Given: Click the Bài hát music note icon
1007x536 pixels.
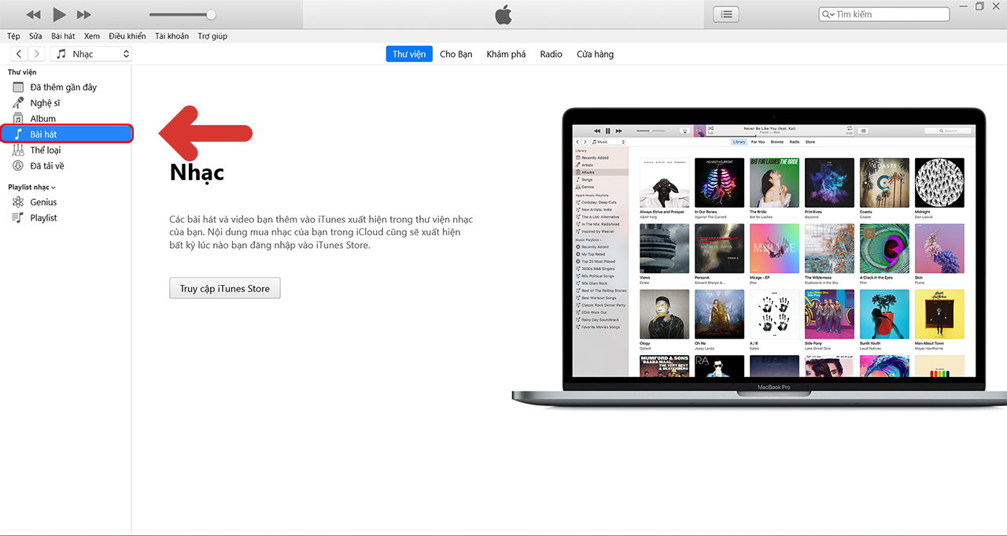Looking at the screenshot, I should click(x=17, y=135).
